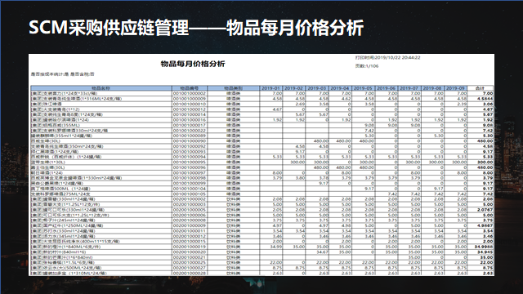Click the 物品类别 column header
This screenshot has width=523, height=294.
coord(234,88)
